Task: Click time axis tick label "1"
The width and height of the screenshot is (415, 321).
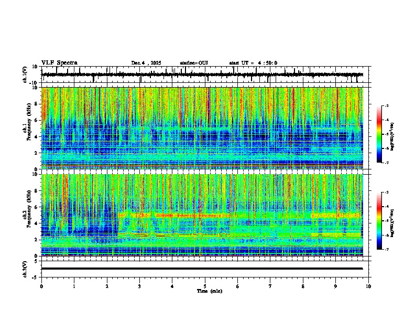Action: coord(74,286)
